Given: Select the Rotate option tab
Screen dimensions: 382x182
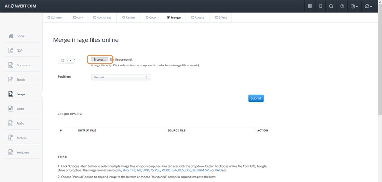Looking at the screenshot, I should coord(198,17).
